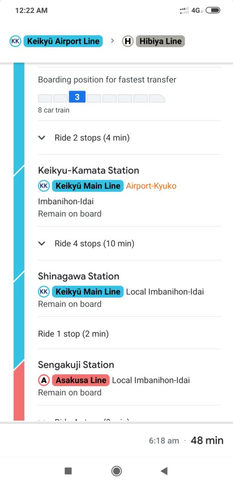233x485 pixels.
Task: Open Sengakuji Station entry
Action: click(76, 365)
